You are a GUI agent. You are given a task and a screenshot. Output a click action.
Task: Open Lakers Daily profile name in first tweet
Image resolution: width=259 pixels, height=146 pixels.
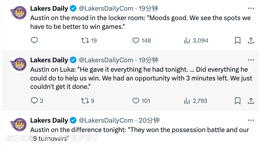click(49, 8)
